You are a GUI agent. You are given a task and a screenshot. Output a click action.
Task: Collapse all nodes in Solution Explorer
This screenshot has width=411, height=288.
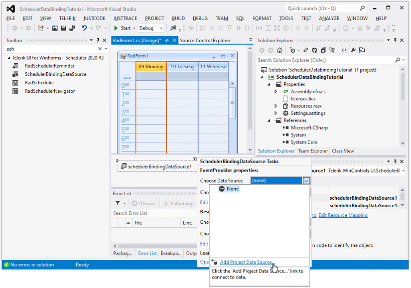click(324, 50)
